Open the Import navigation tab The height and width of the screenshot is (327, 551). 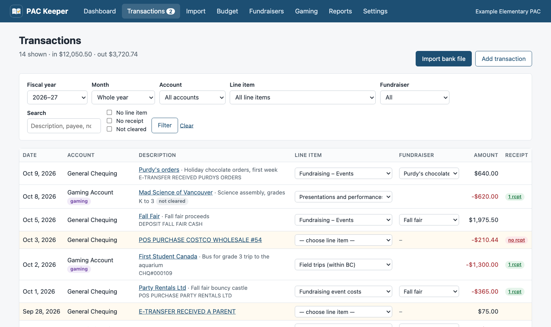coord(196,11)
